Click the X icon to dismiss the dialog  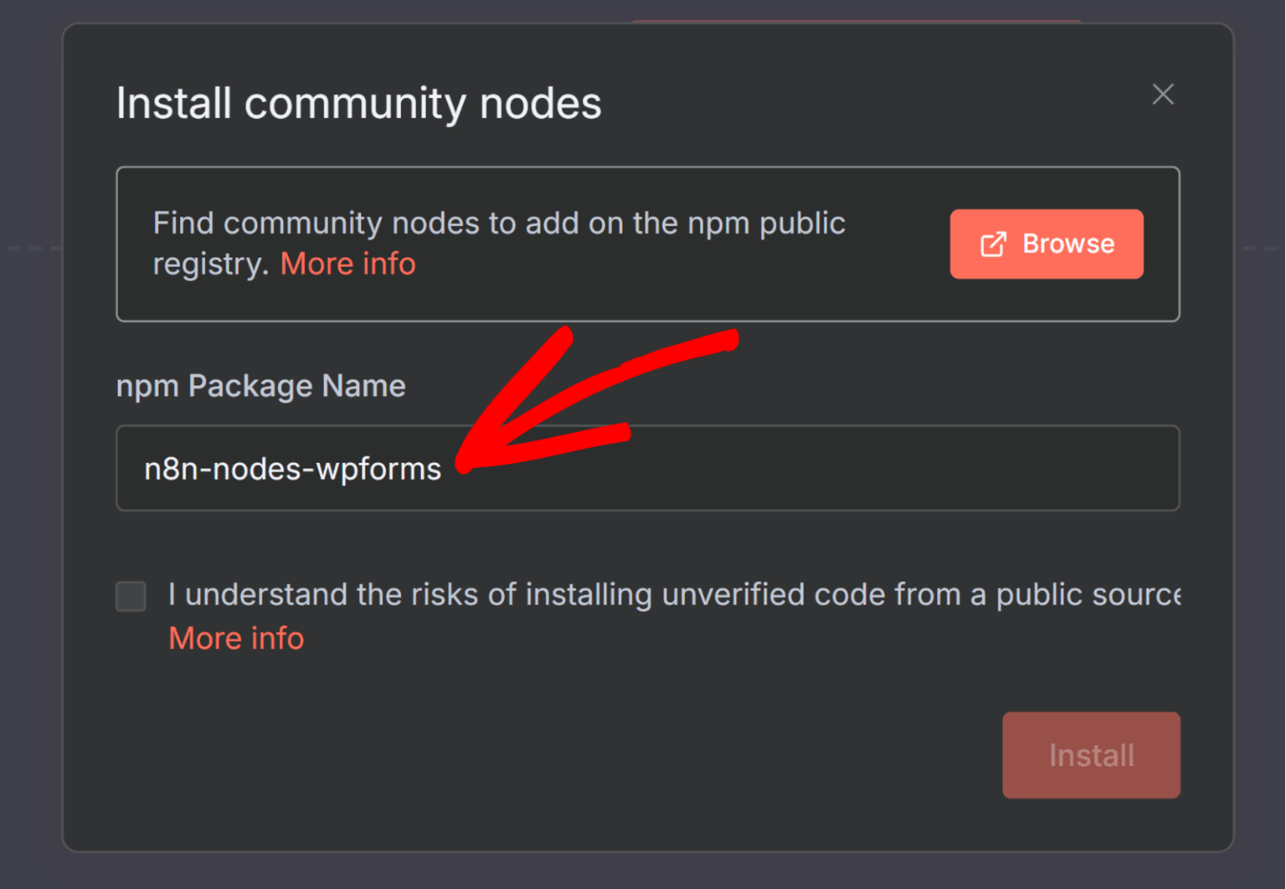coord(1163,95)
